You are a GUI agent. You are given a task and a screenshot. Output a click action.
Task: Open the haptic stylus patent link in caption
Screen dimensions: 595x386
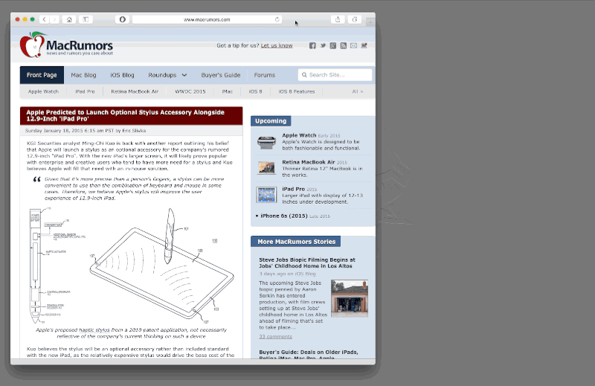[x=94, y=329]
